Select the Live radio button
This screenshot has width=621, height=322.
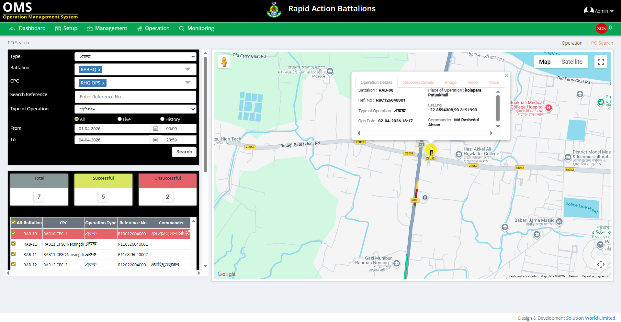point(120,119)
